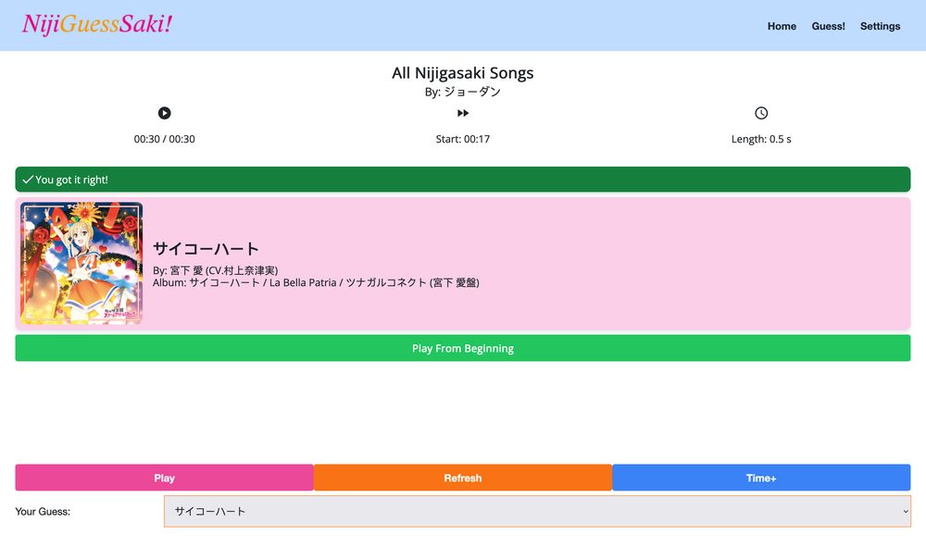Go to the Home page

tap(782, 26)
